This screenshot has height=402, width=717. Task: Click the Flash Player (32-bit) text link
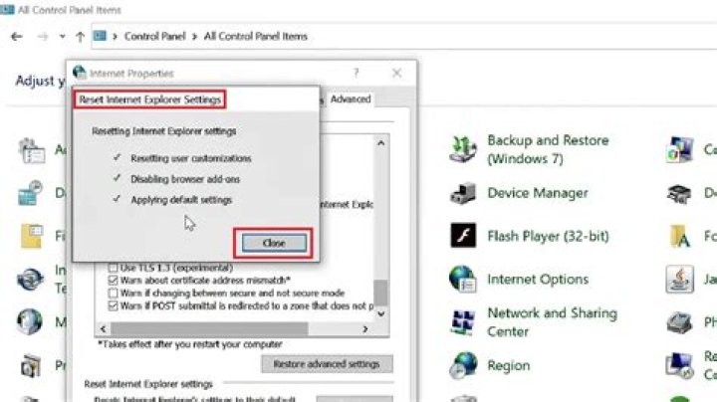(548, 236)
